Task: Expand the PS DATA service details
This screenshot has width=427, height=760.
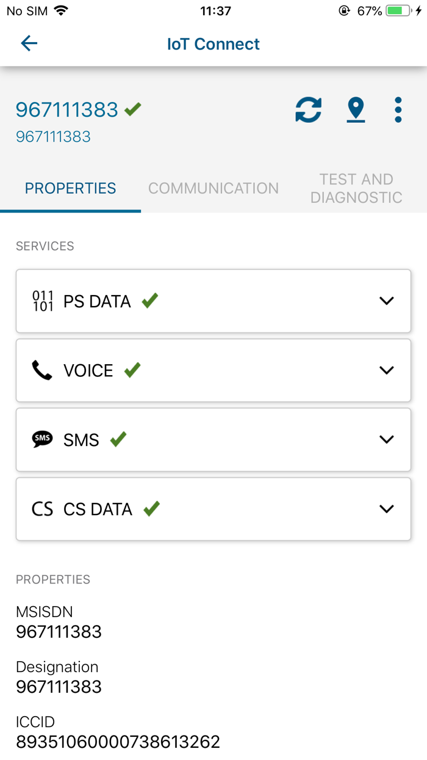Action: click(386, 301)
